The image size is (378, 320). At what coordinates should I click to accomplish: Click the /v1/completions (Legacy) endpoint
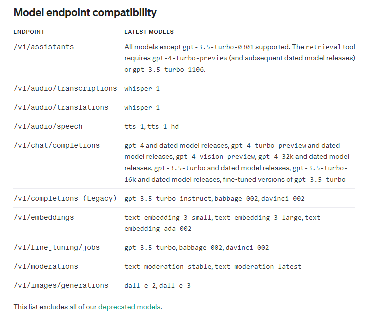(x=65, y=198)
